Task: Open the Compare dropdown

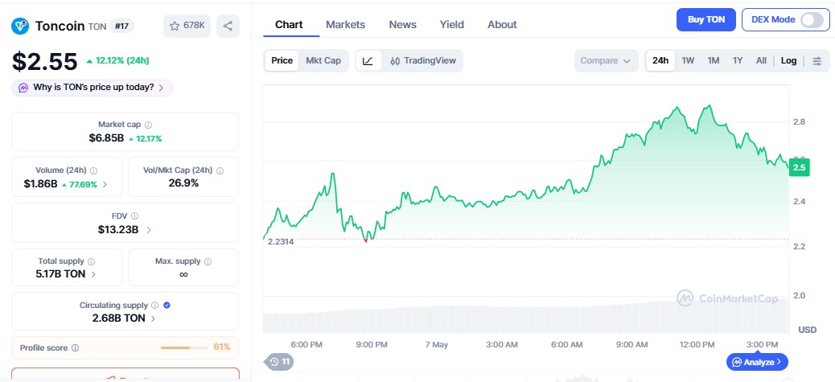Action: (606, 60)
